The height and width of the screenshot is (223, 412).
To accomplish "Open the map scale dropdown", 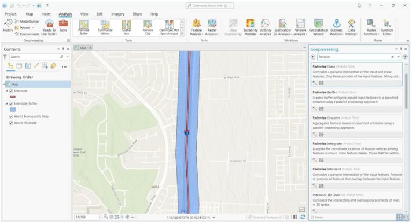I will point(99,217).
